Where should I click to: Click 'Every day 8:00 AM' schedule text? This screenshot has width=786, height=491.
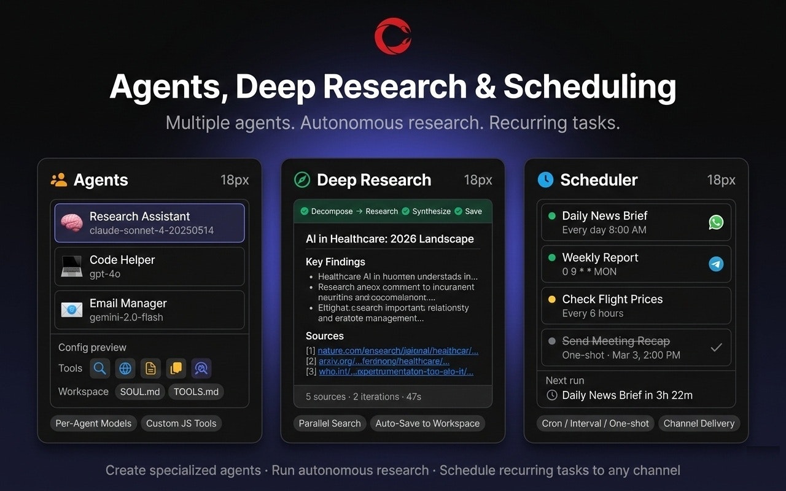tap(604, 230)
